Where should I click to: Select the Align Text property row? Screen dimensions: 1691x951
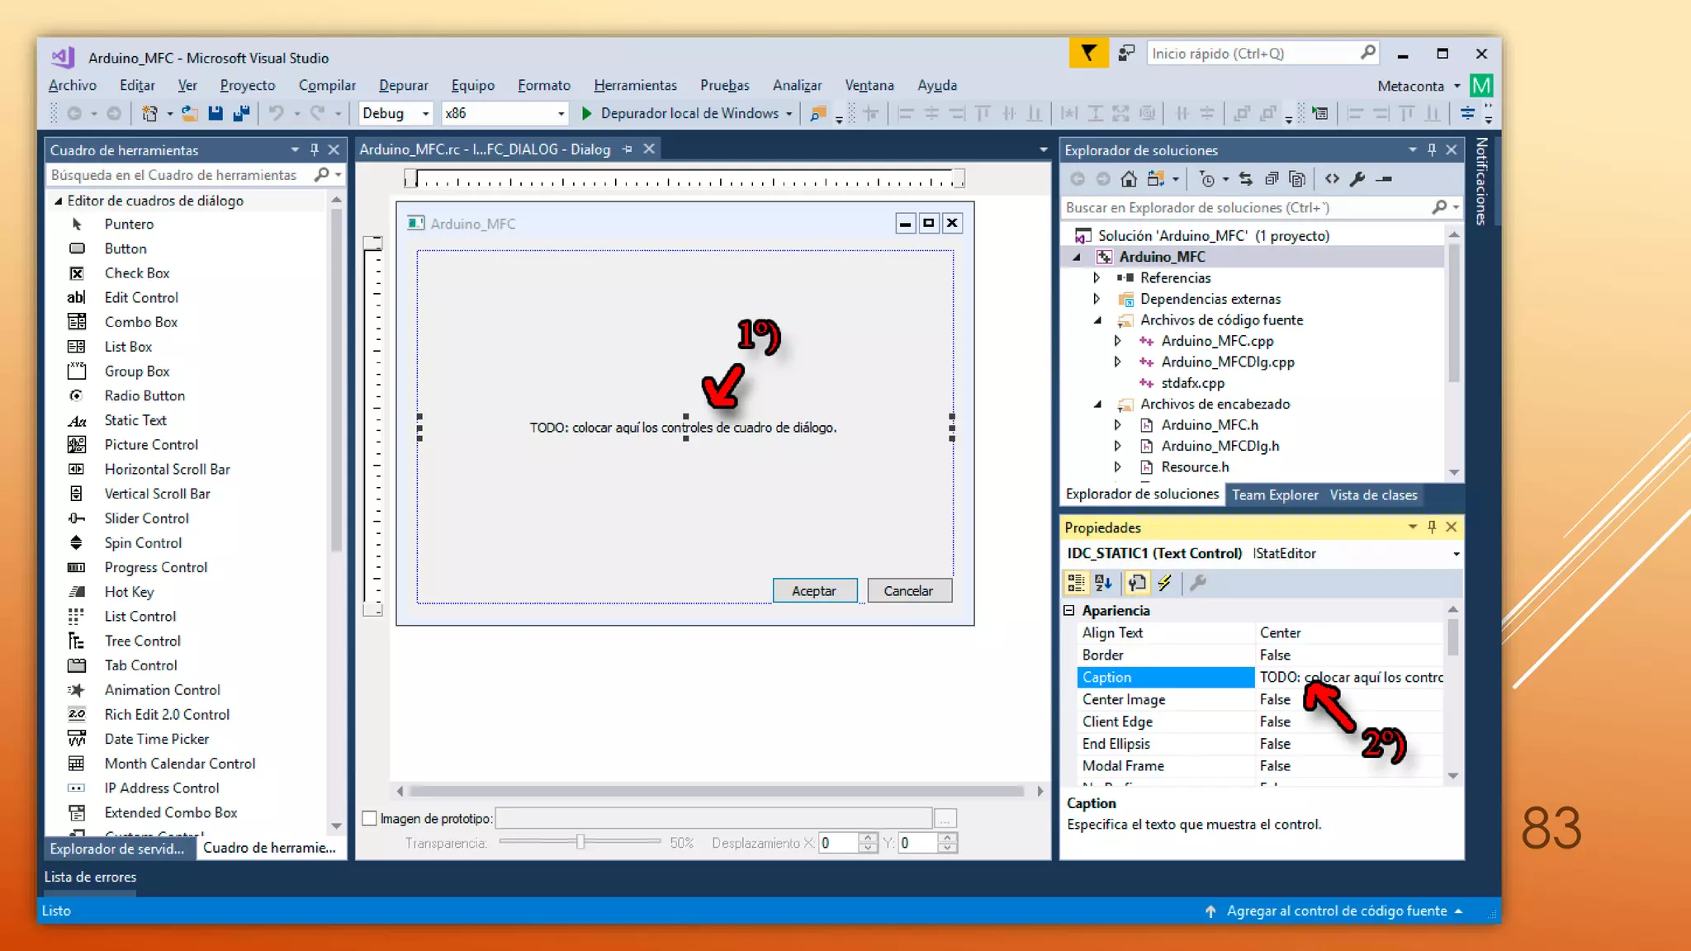click(x=1261, y=633)
